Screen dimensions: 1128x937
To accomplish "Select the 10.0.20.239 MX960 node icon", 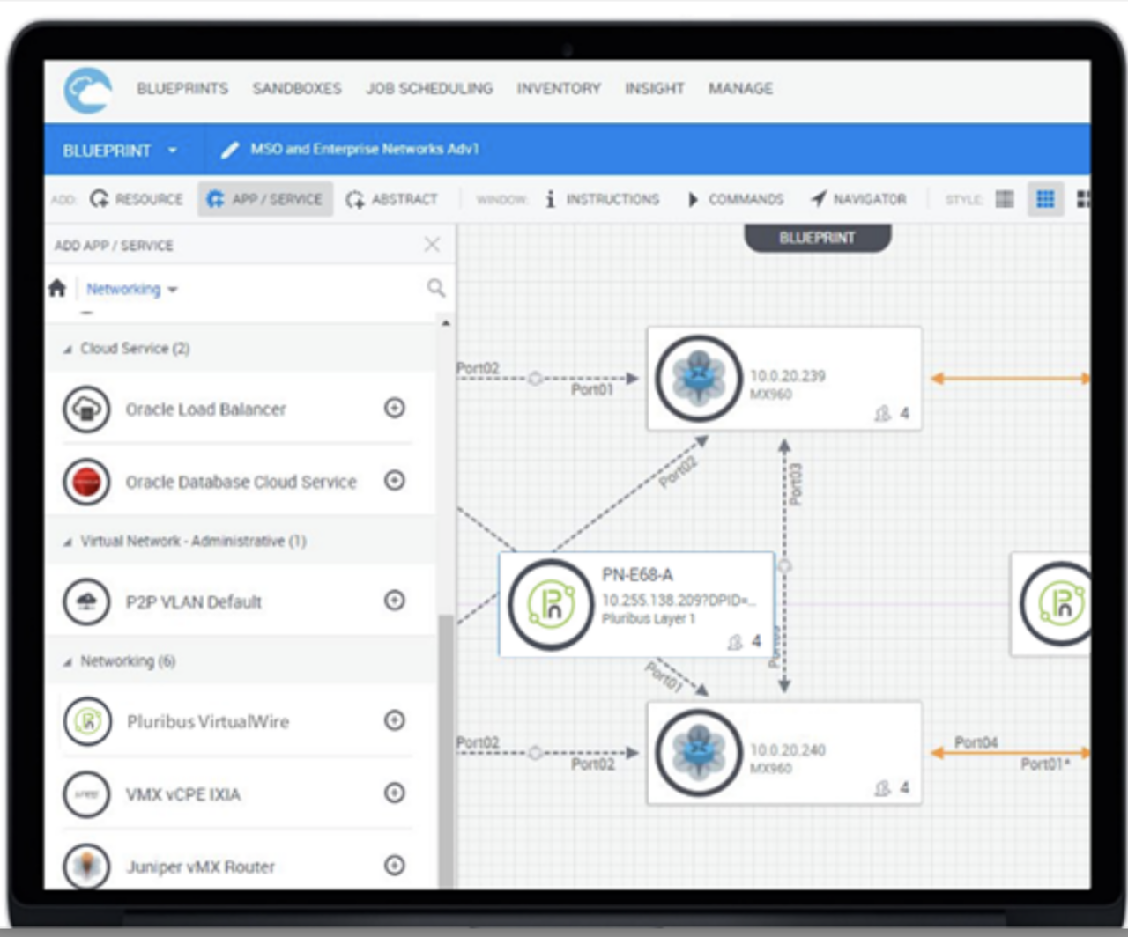I will 699,379.
